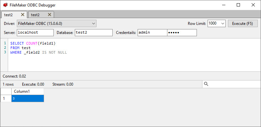The height and width of the screenshot is (127, 261).
Task: Open the Driver dropdown list
Action: [x=57, y=24]
